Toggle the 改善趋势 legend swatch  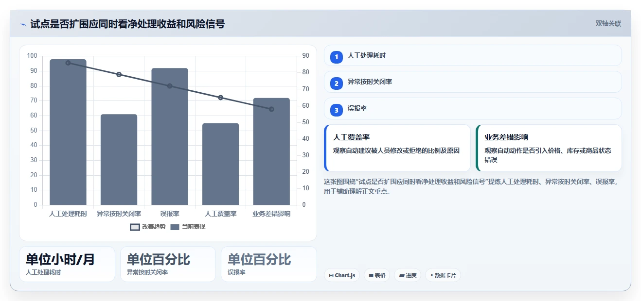click(x=135, y=227)
